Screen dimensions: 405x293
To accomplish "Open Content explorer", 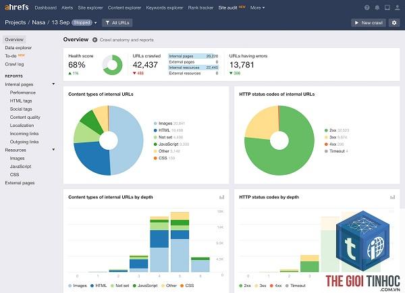I will (x=124, y=7).
